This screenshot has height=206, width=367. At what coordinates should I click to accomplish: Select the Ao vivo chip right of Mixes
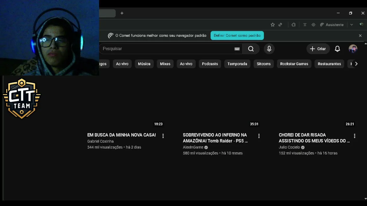coord(186,64)
